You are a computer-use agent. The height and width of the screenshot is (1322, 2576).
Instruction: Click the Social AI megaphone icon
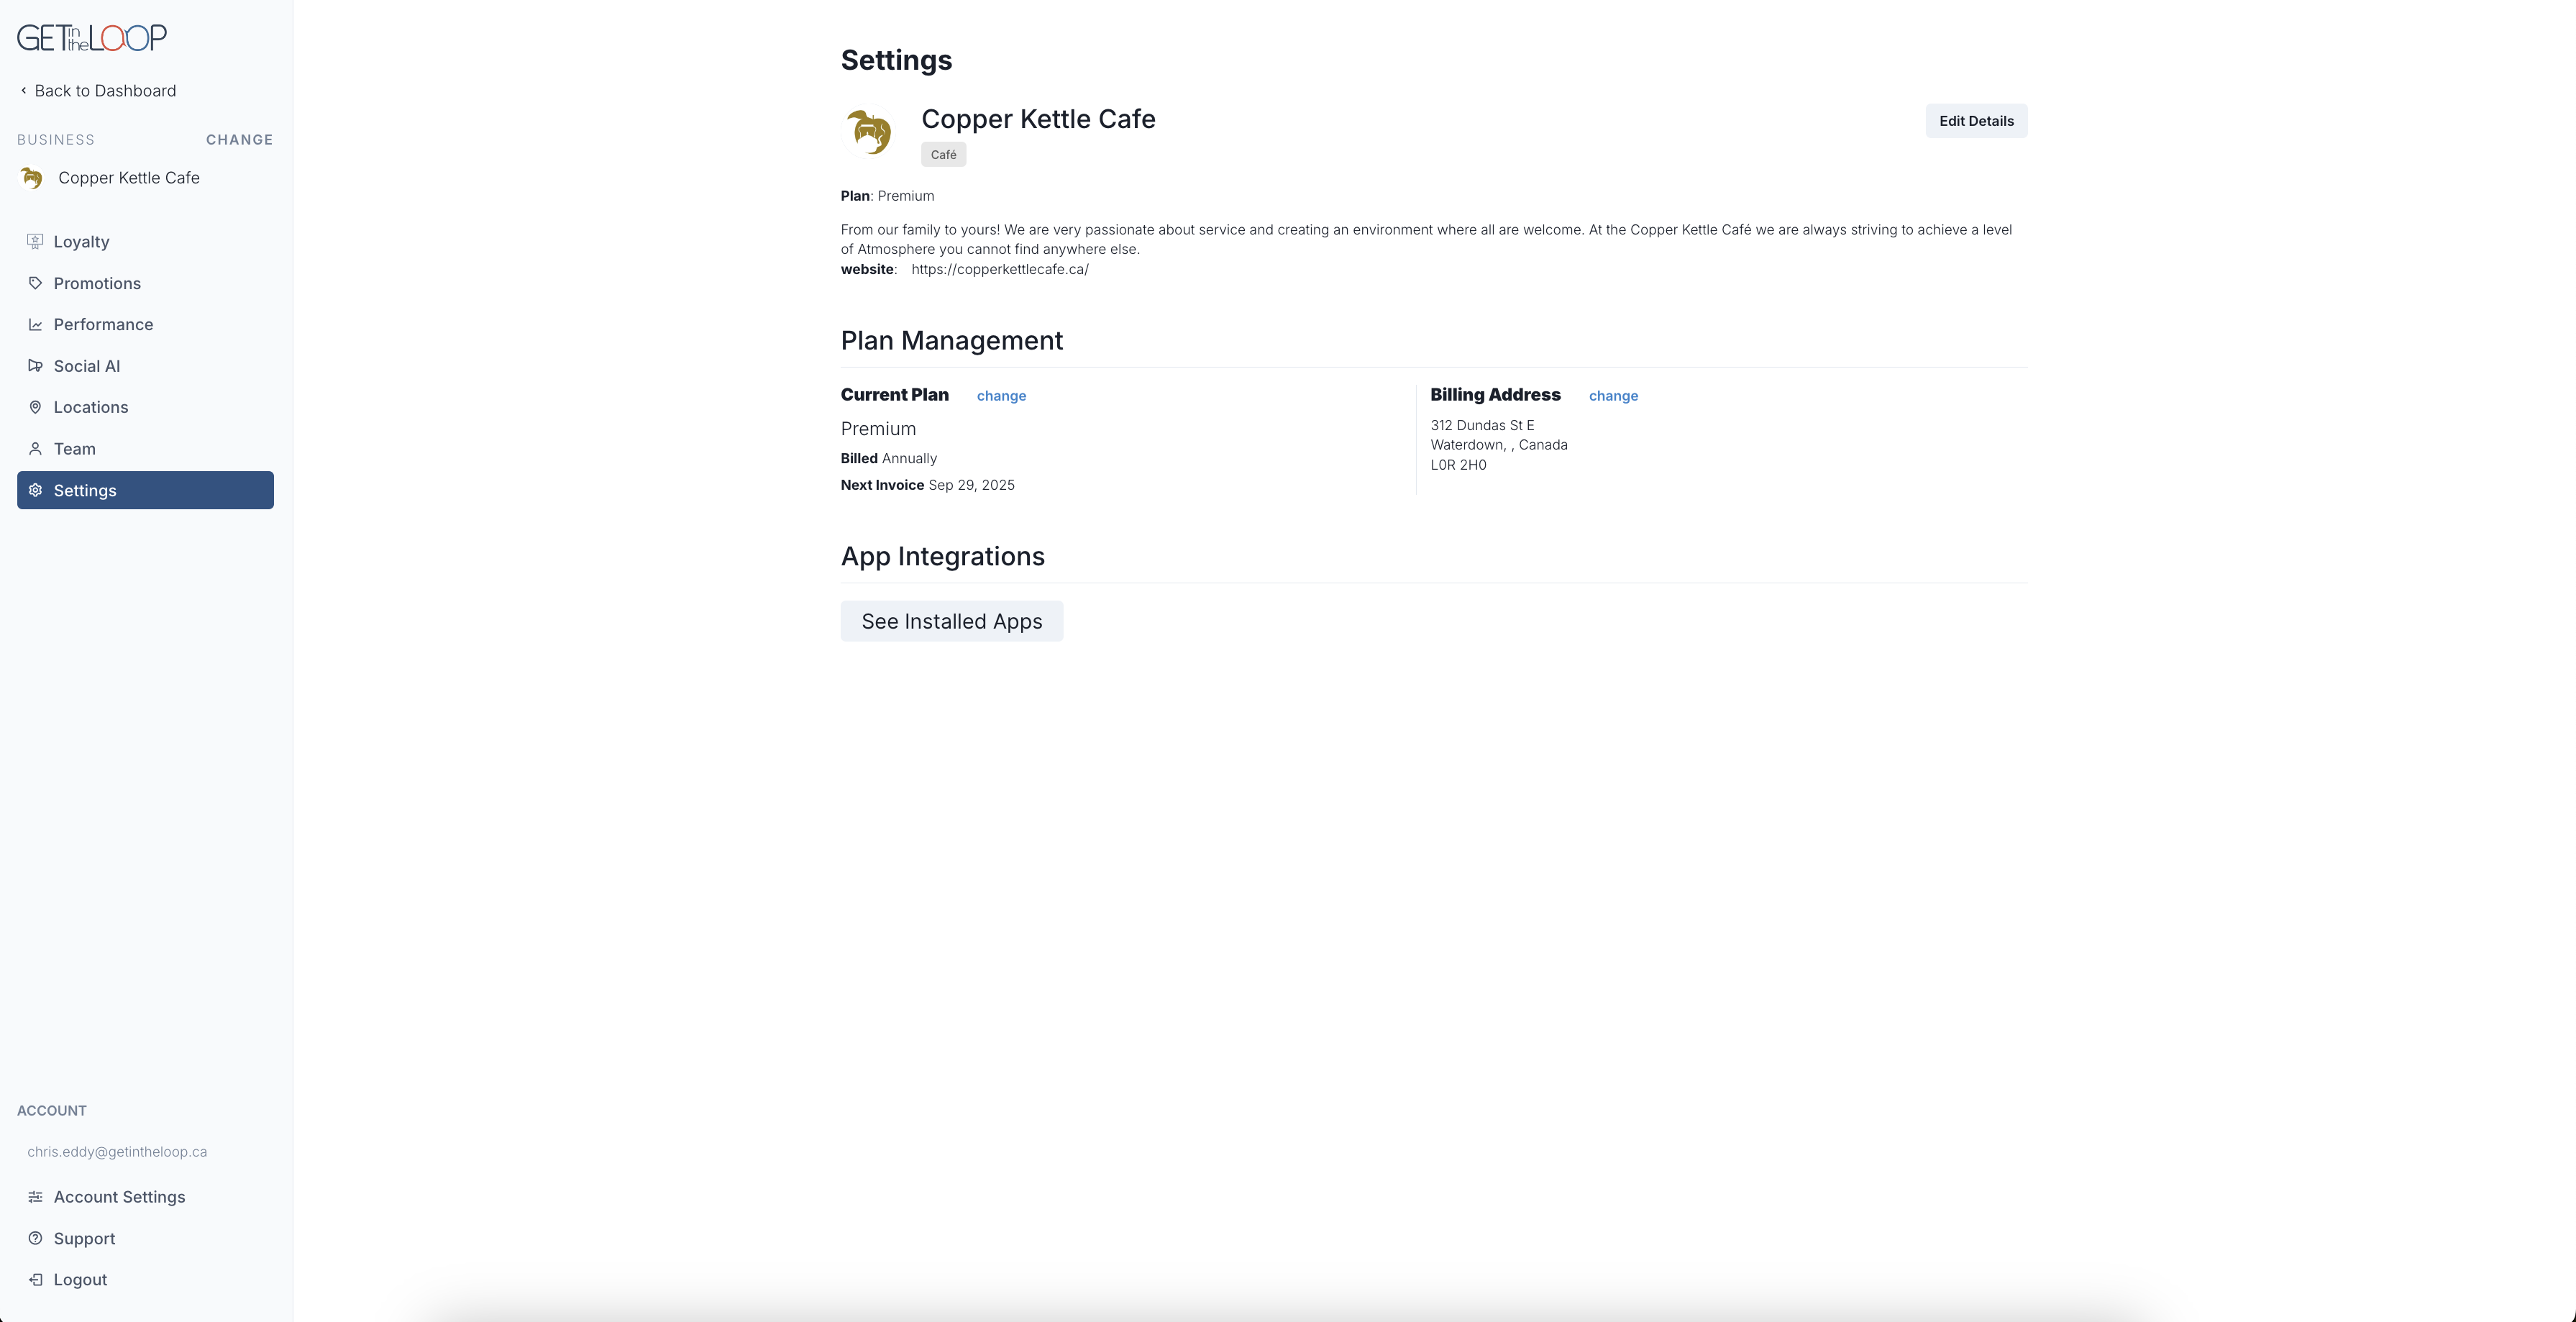tap(35, 366)
